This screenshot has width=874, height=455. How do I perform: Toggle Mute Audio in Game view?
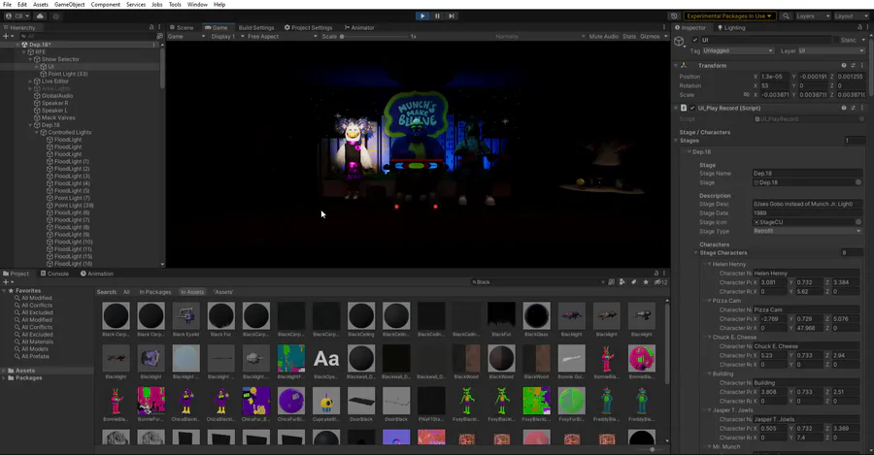coord(604,36)
